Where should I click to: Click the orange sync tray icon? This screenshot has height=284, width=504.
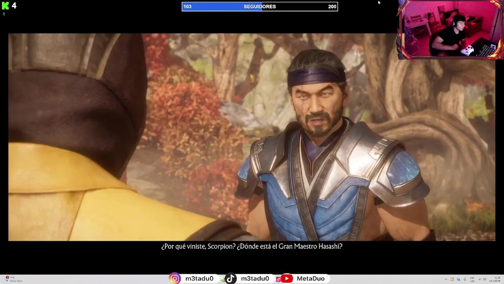pos(452,279)
